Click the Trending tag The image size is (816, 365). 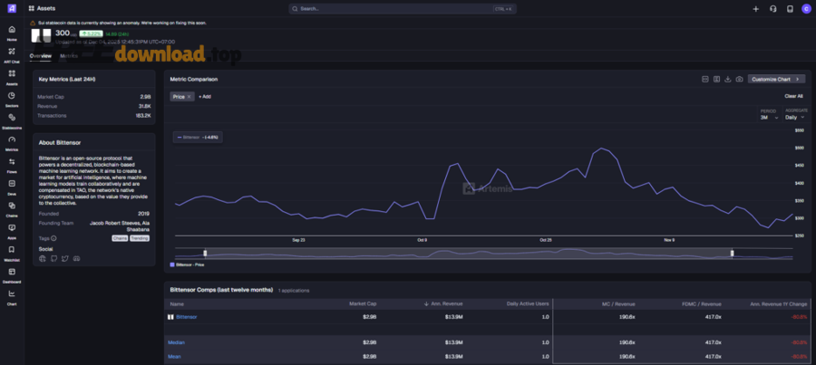pyautogui.click(x=140, y=238)
